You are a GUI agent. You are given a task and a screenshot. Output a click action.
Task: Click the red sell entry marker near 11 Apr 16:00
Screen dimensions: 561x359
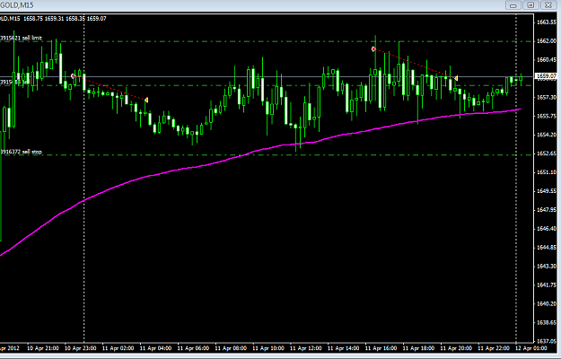373,49
